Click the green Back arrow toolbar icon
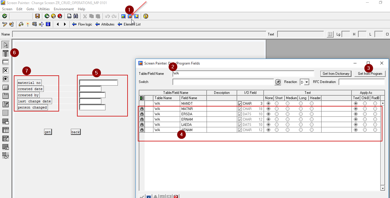The image size is (390, 198). click(47, 16)
